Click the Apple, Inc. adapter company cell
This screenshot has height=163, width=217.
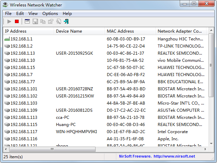tap(168, 139)
